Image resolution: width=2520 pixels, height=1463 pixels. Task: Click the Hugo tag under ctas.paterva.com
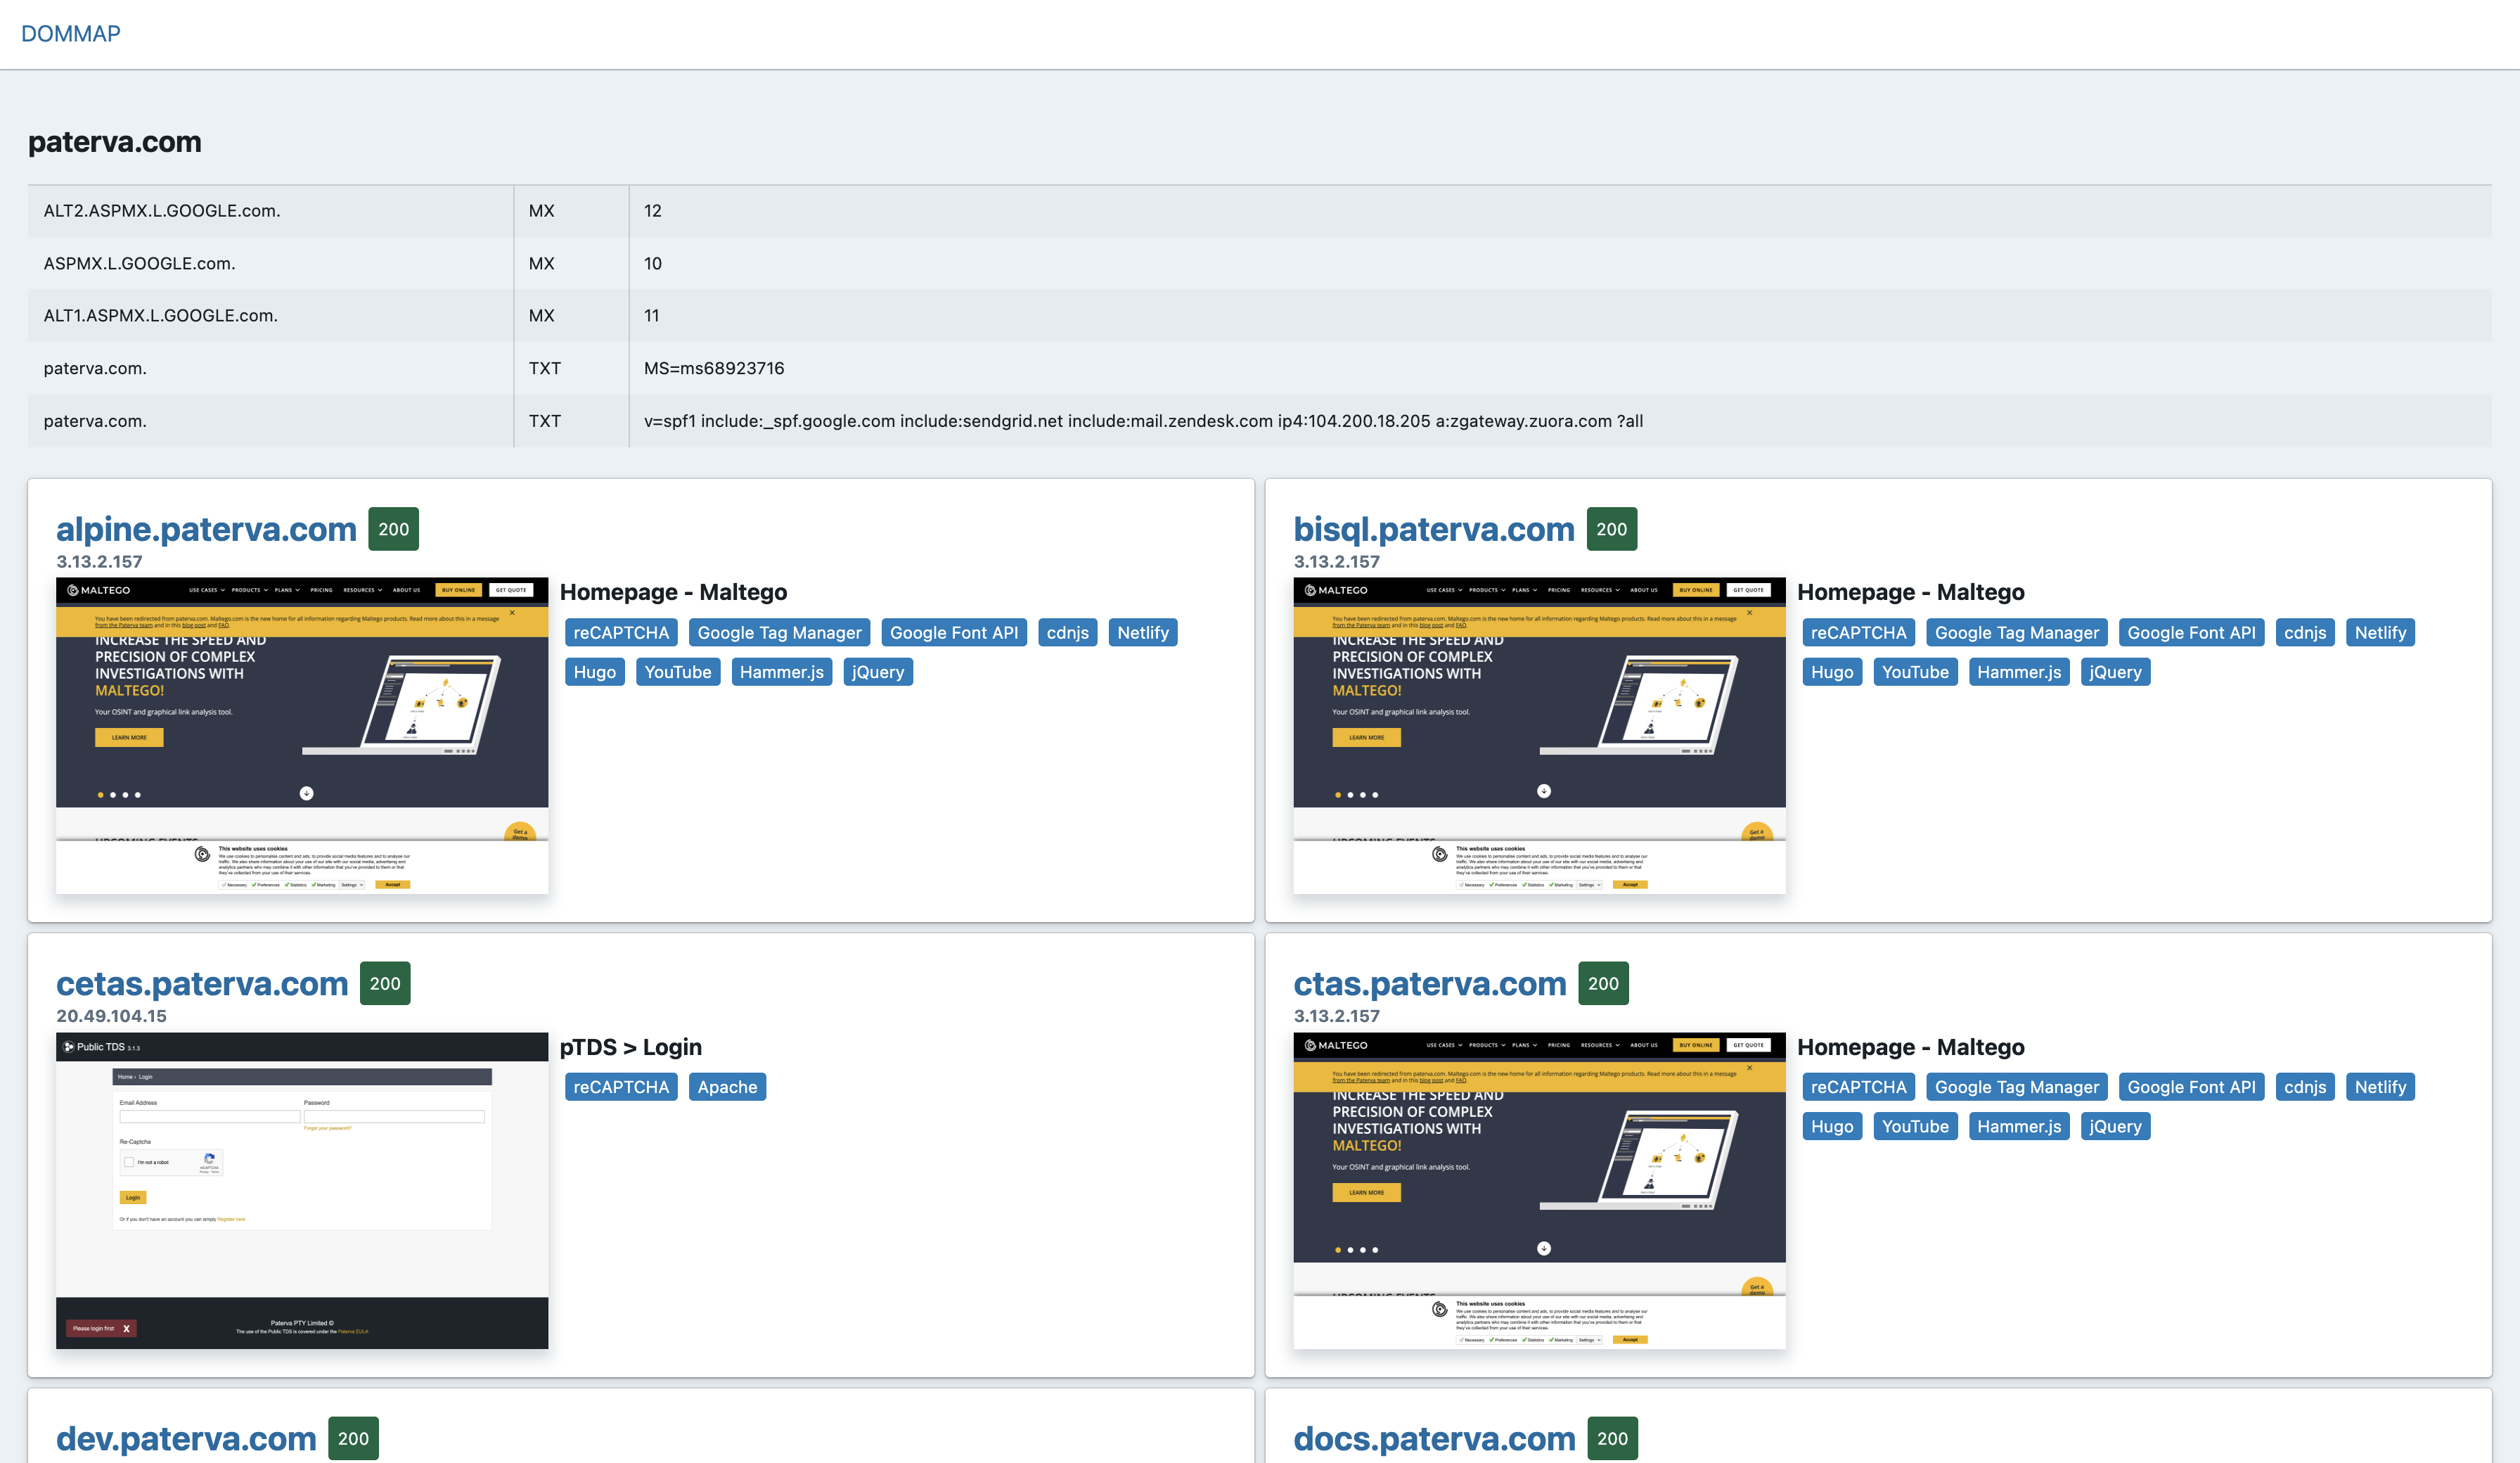pyautogui.click(x=1832, y=1126)
